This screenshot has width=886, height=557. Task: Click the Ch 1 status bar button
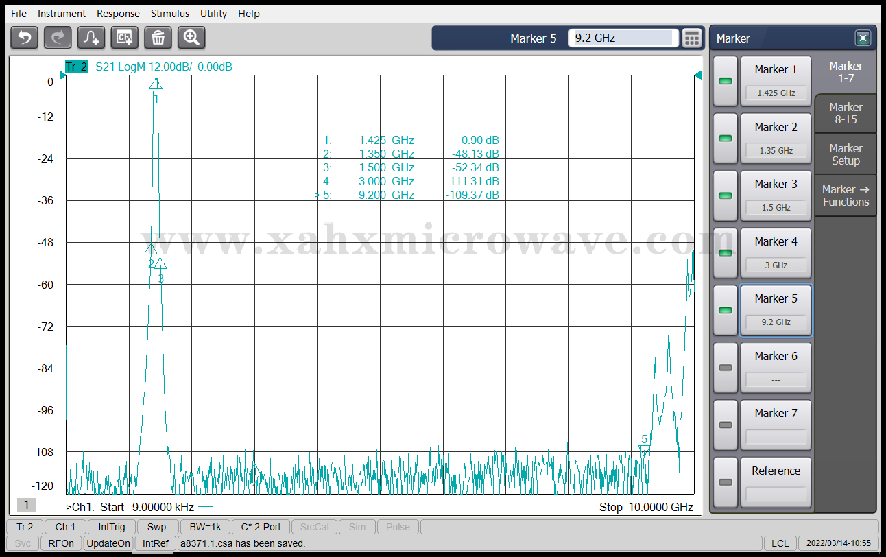pos(65,527)
